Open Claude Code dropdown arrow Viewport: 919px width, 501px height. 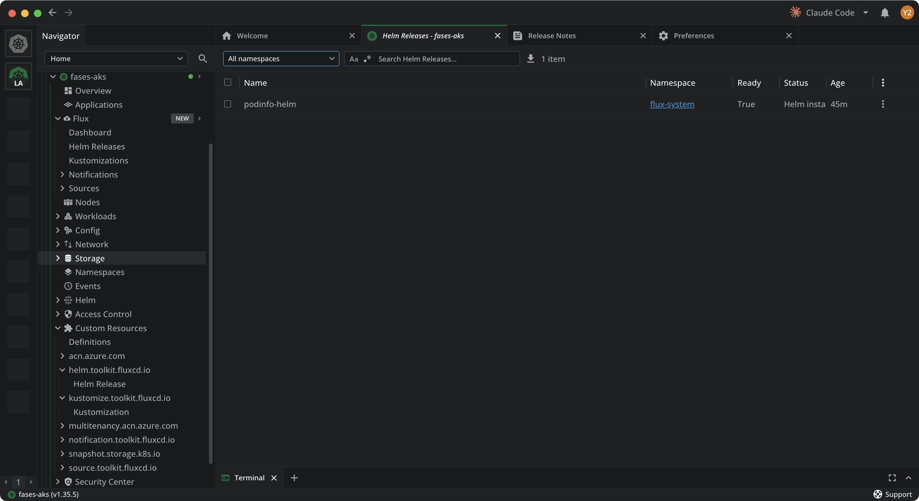pyautogui.click(x=865, y=13)
